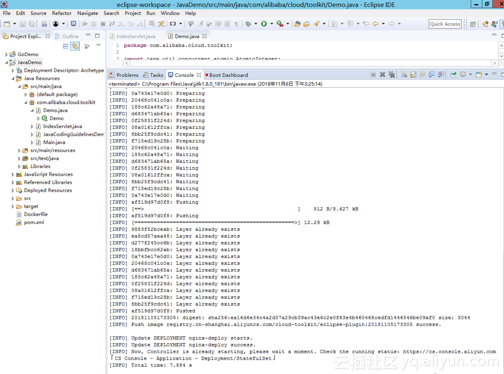
Task: Click the Save All toolbar icon
Action: [x=32, y=24]
